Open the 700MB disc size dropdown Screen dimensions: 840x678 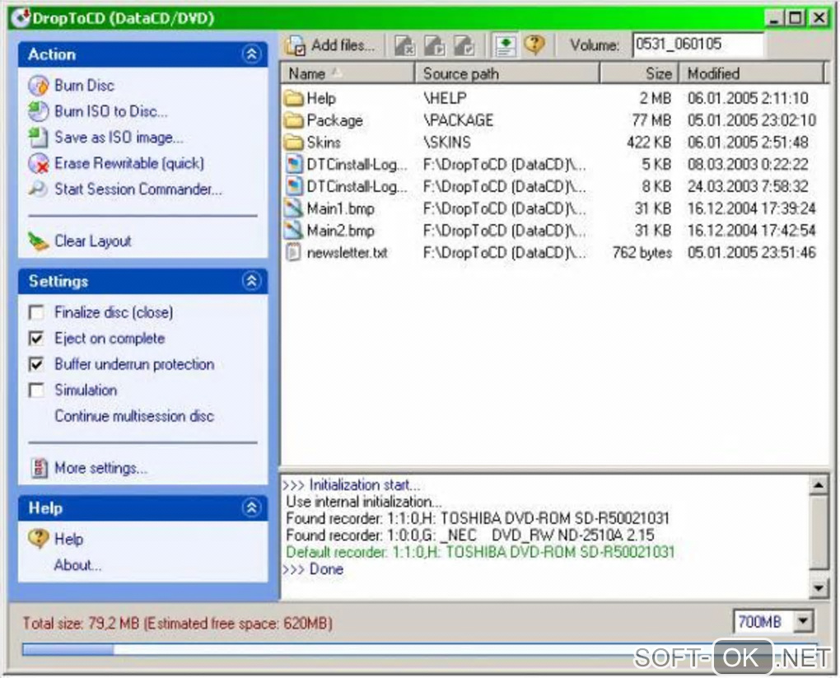802,622
